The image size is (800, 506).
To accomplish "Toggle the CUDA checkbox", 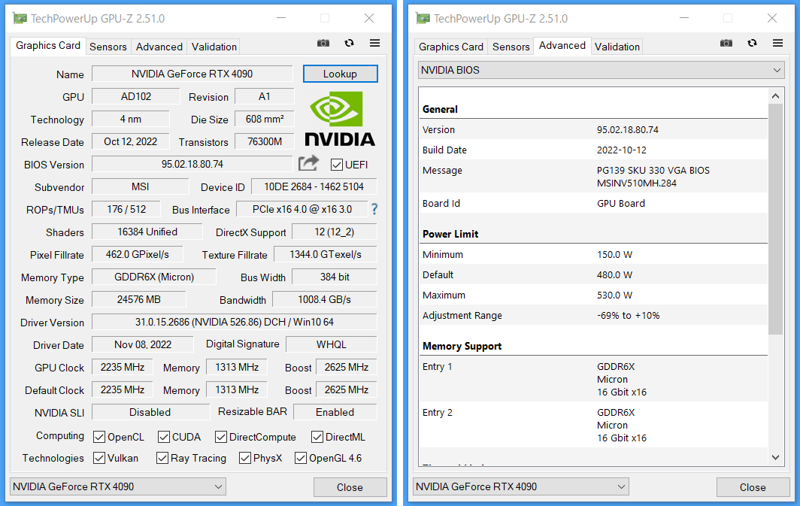I will click(164, 437).
